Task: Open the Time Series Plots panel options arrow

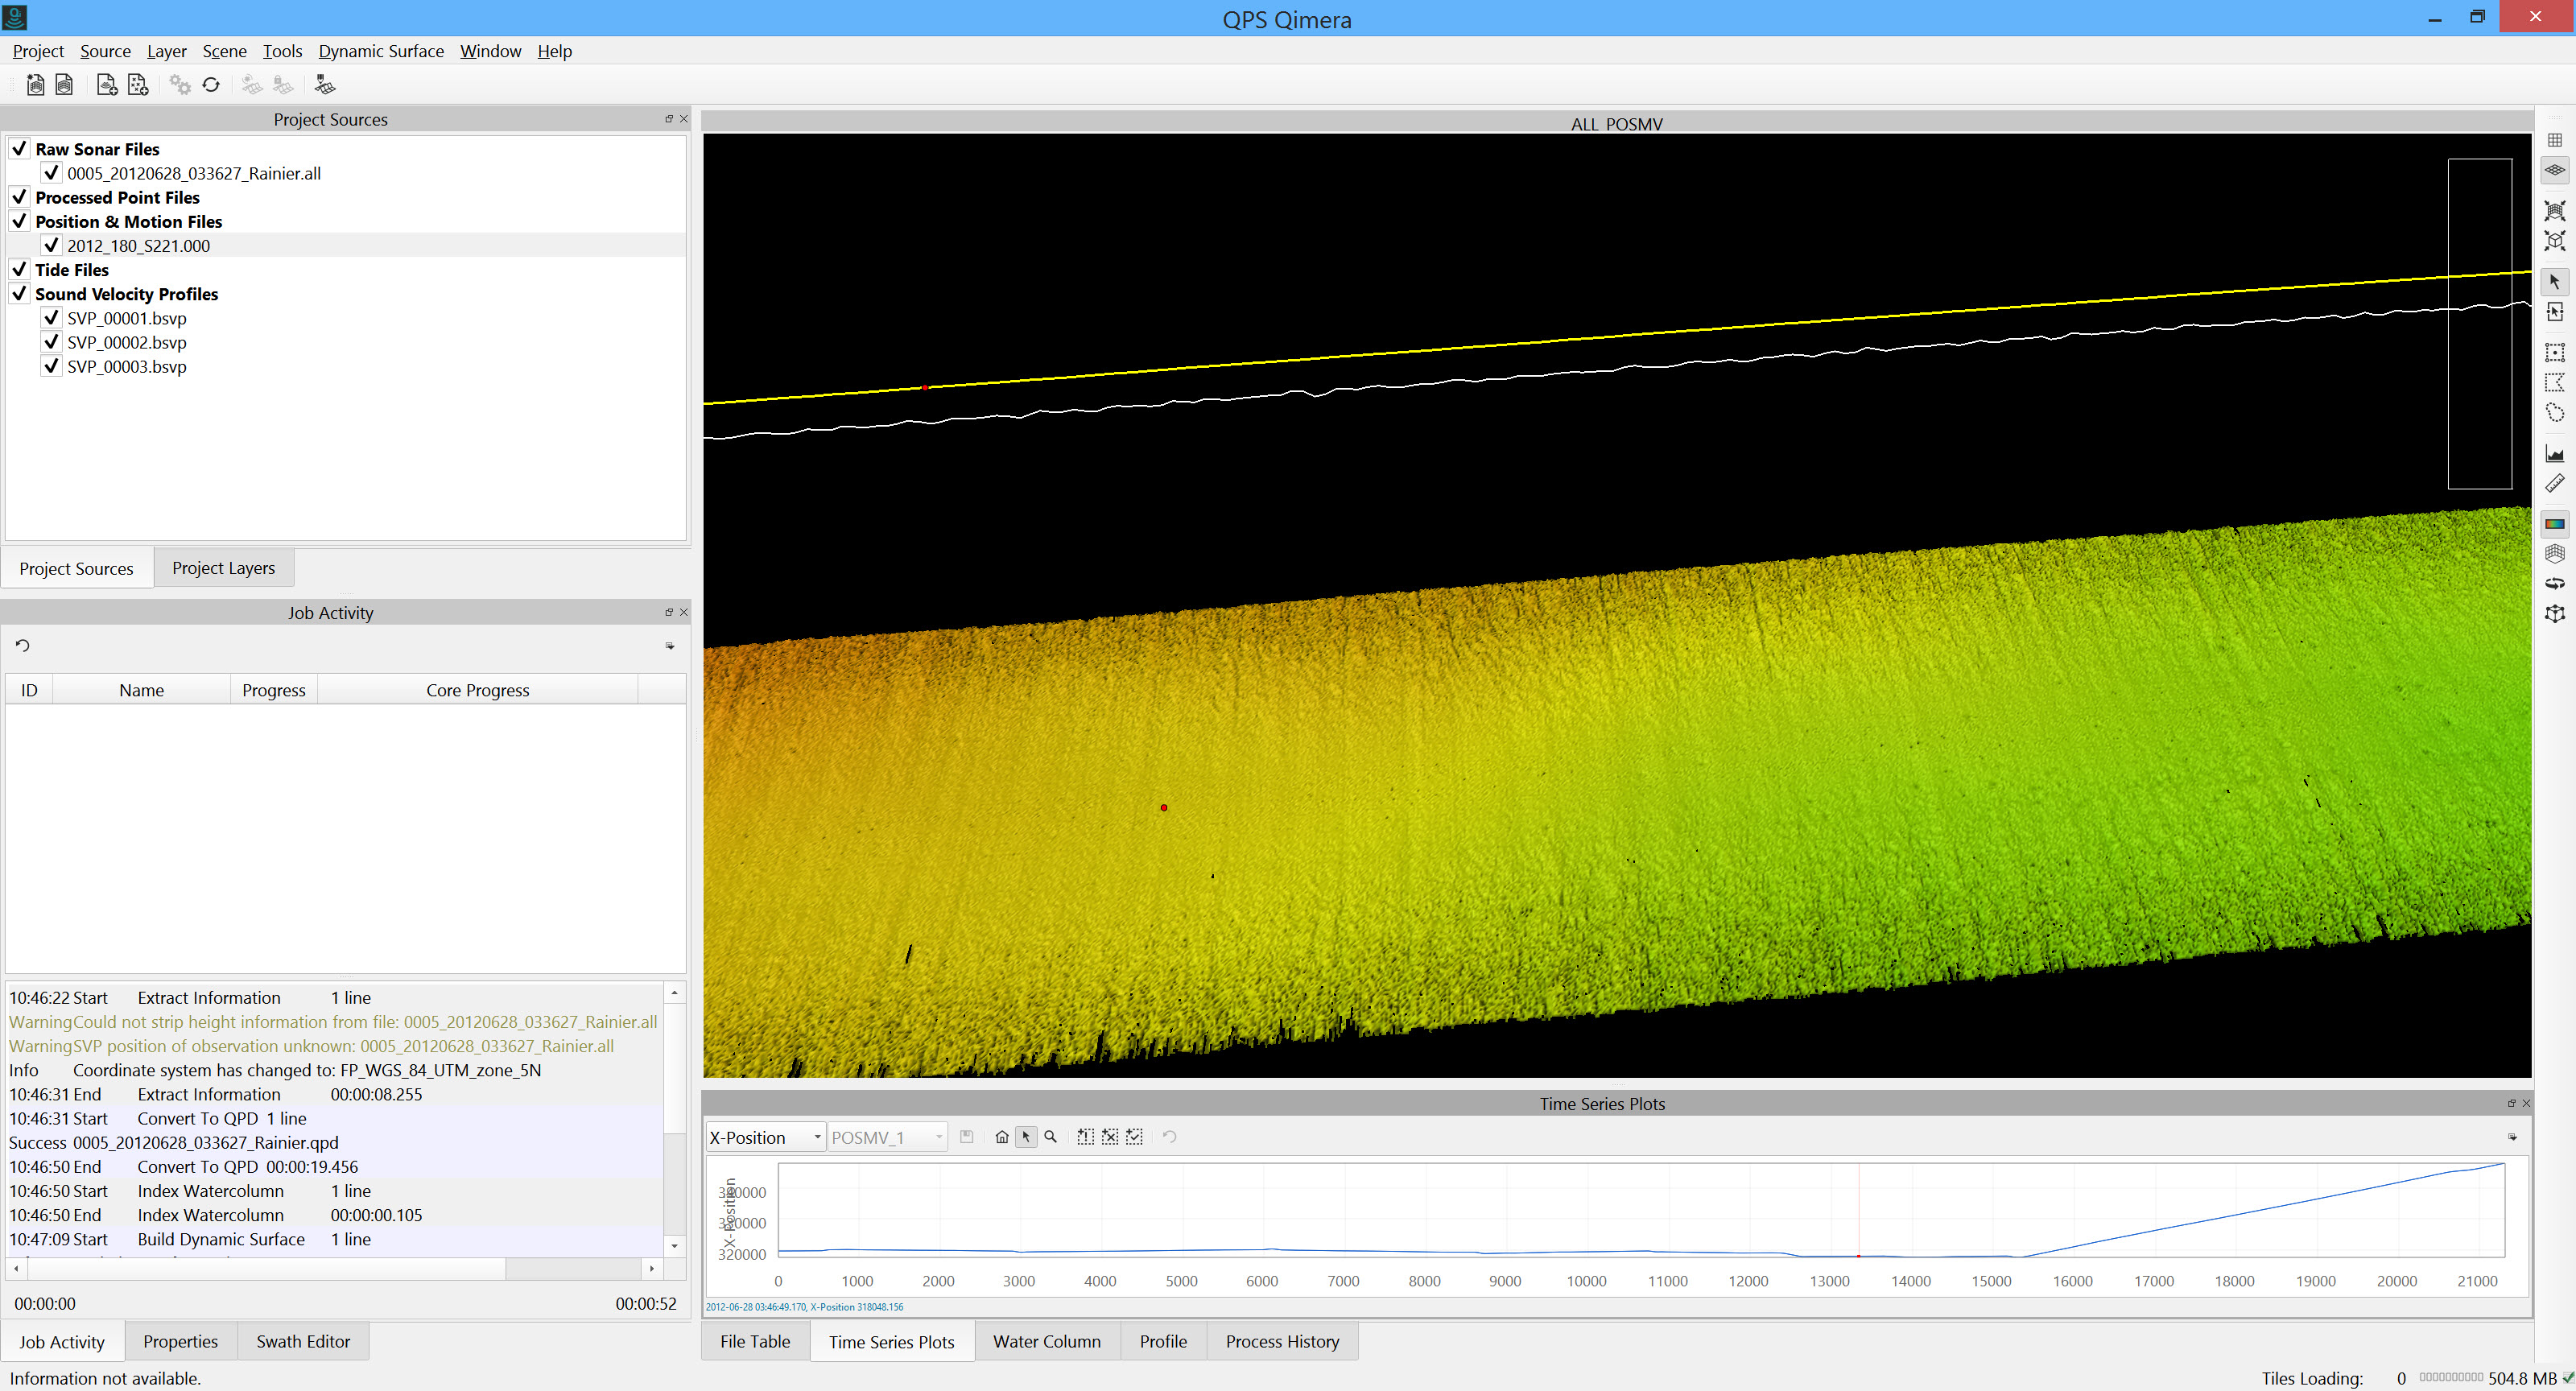Action: 2512,1137
